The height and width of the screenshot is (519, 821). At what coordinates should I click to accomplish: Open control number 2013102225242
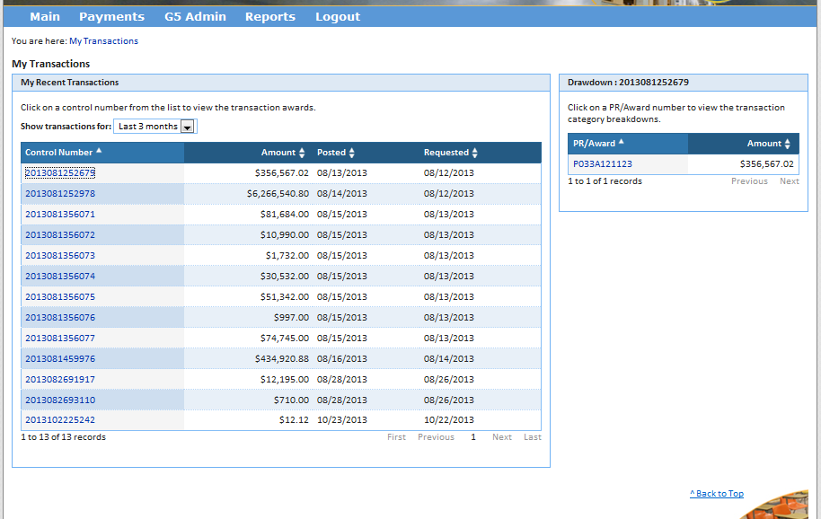coord(60,420)
